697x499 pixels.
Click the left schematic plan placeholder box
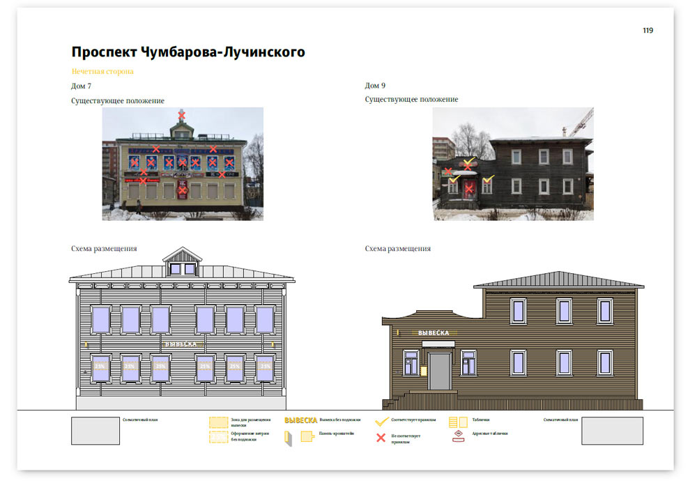(x=95, y=431)
